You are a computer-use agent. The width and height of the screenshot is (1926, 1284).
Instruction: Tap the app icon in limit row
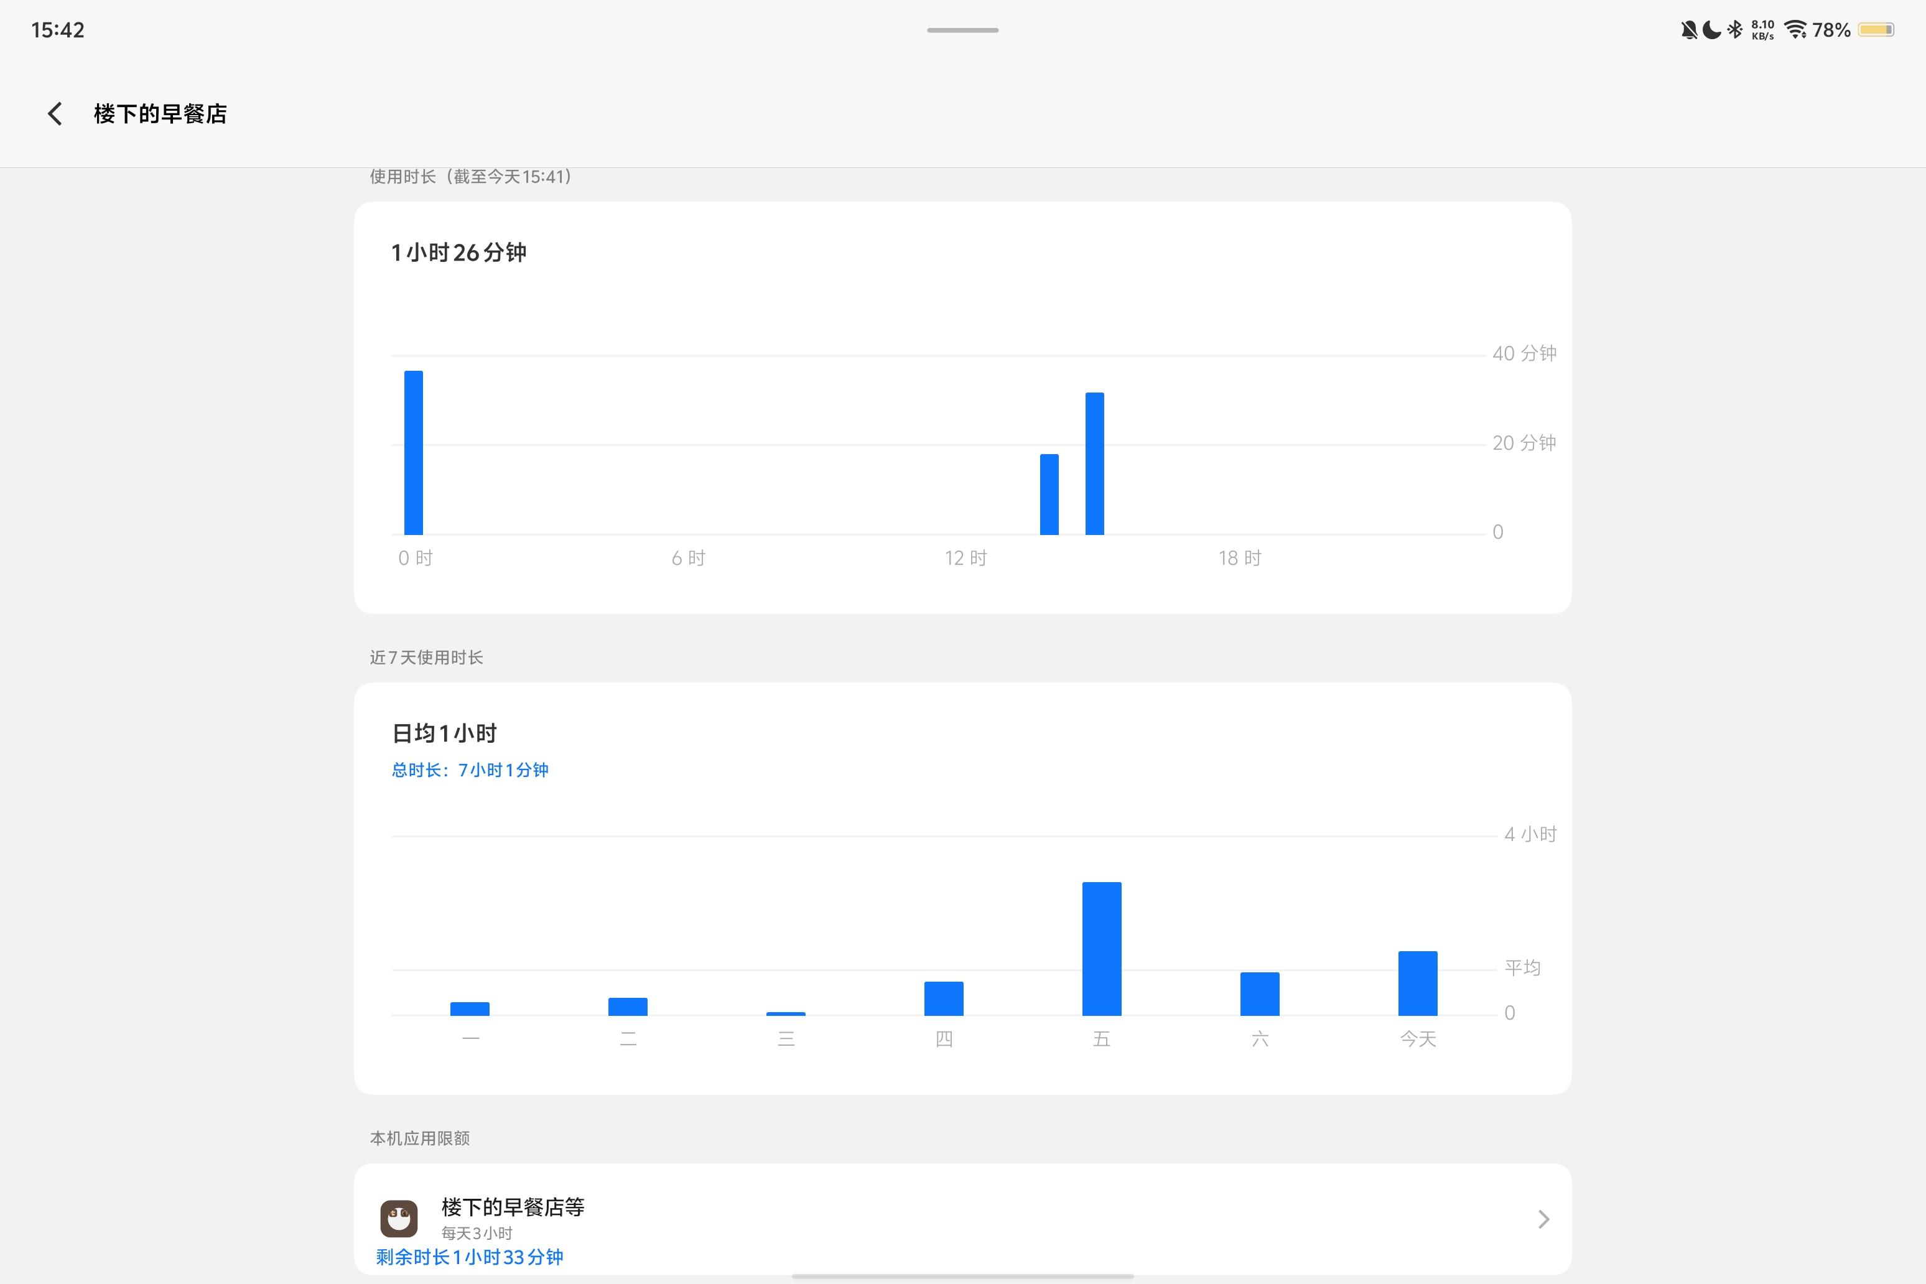point(399,1219)
